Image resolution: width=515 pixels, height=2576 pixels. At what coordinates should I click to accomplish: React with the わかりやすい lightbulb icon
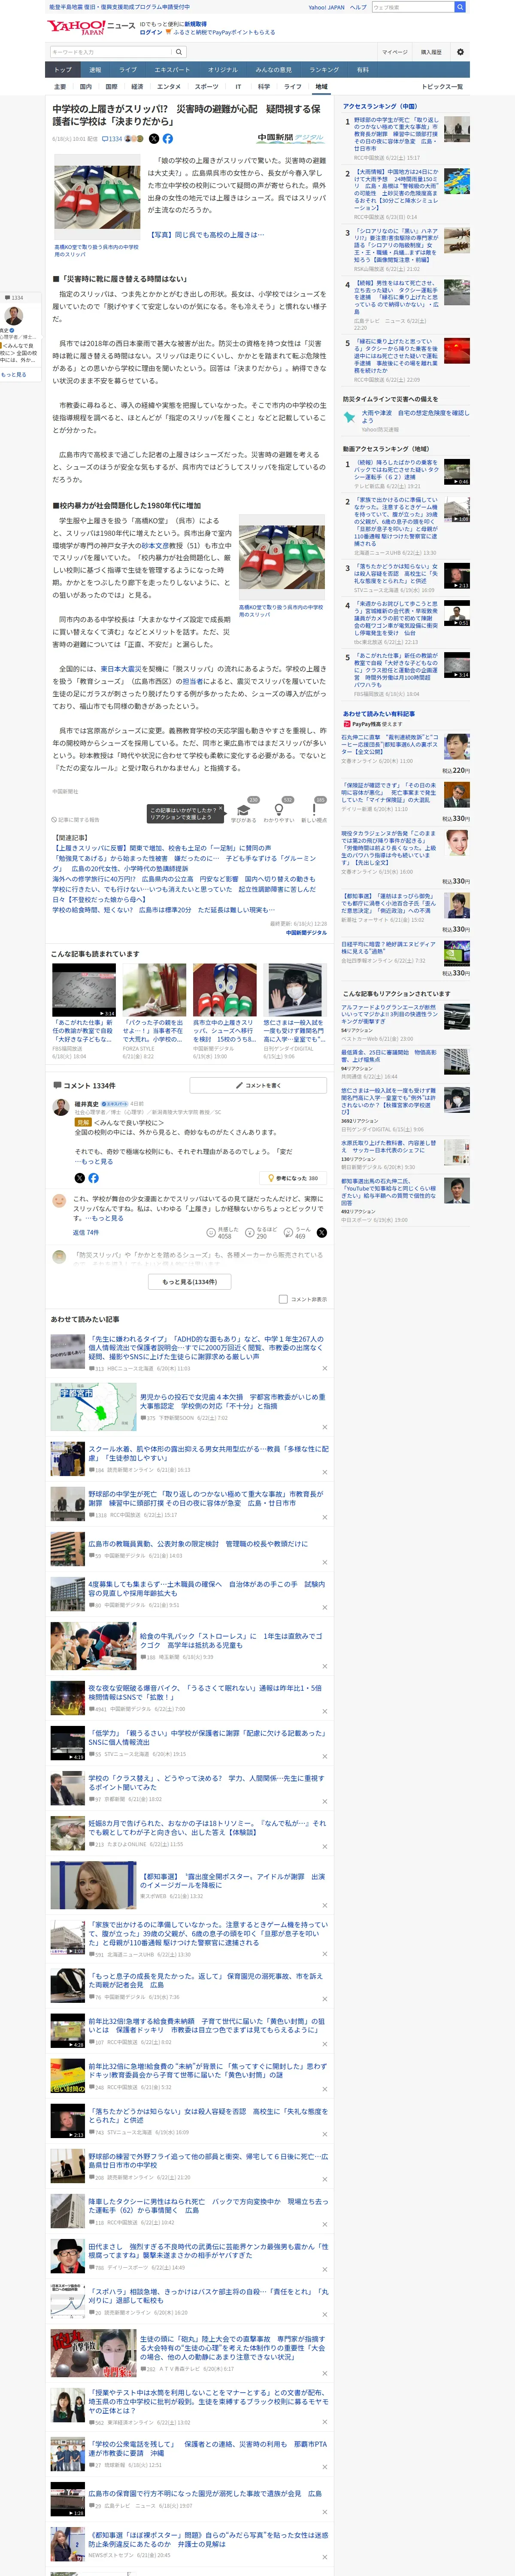[x=279, y=811]
